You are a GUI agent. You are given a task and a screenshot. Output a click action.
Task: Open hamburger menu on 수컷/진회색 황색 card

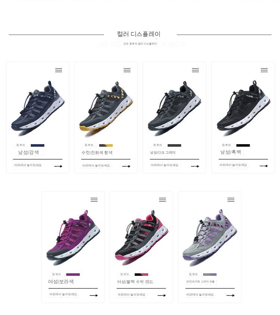[127, 70]
